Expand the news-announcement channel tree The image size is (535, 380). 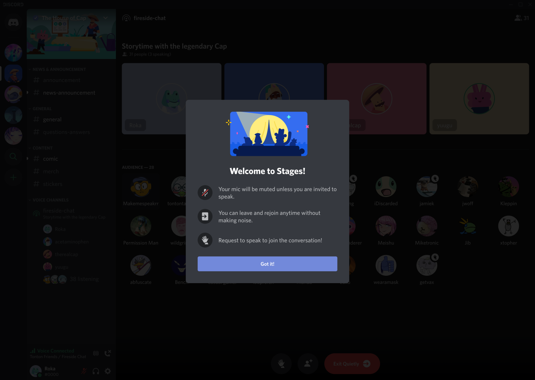pyautogui.click(x=28, y=92)
